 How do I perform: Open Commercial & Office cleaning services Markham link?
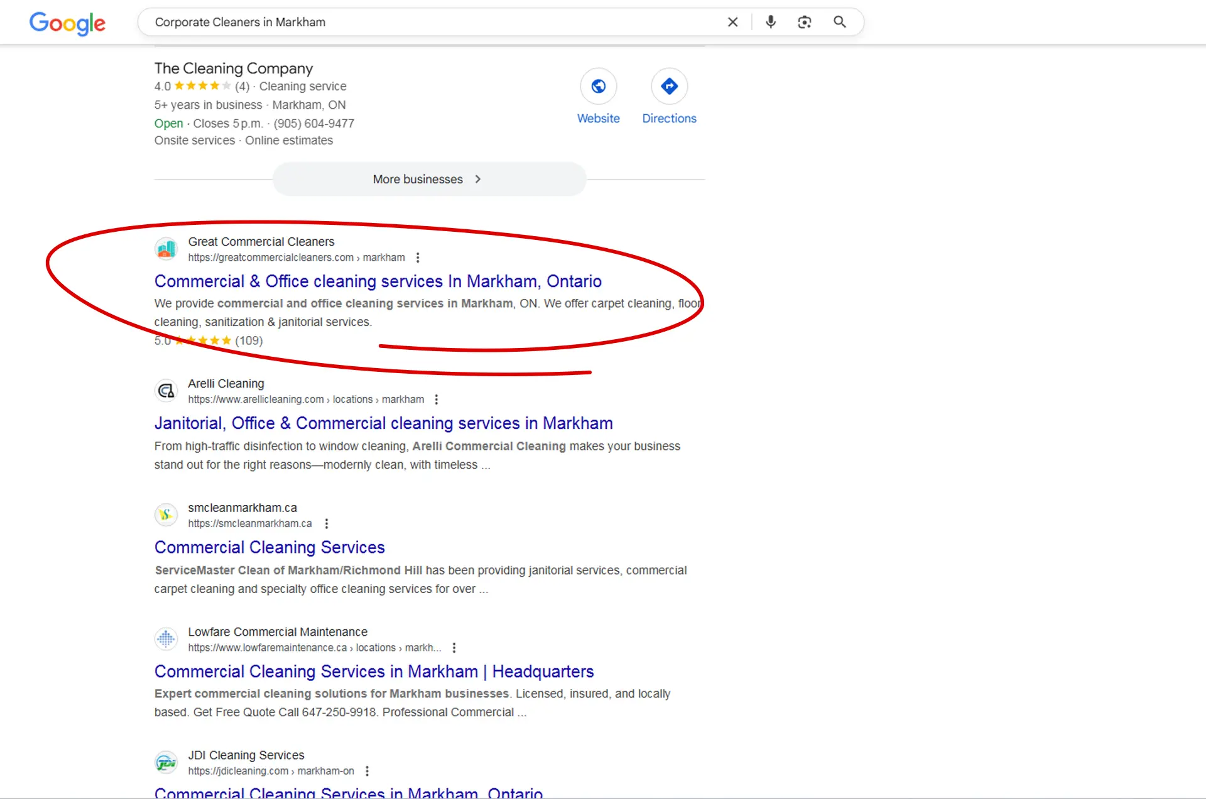coord(378,281)
